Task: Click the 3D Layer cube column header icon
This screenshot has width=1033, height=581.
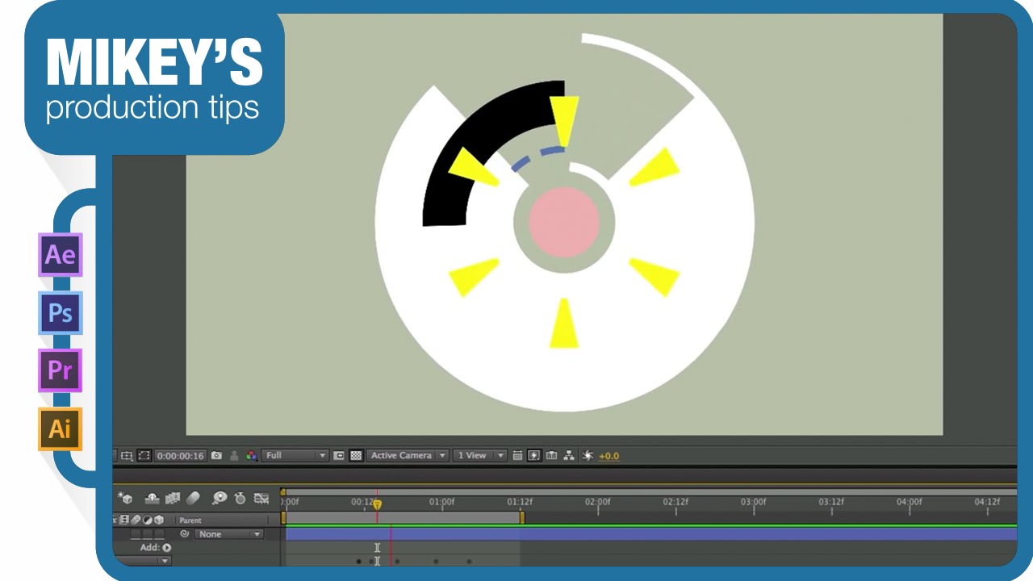Action: pyautogui.click(x=159, y=520)
